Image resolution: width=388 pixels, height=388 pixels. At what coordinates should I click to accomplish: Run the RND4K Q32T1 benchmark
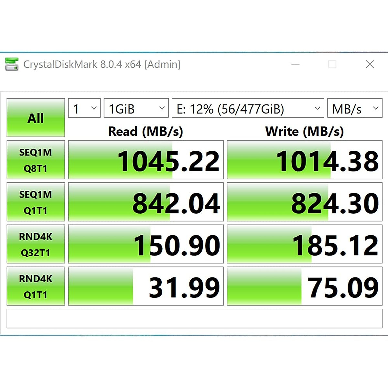(36, 244)
